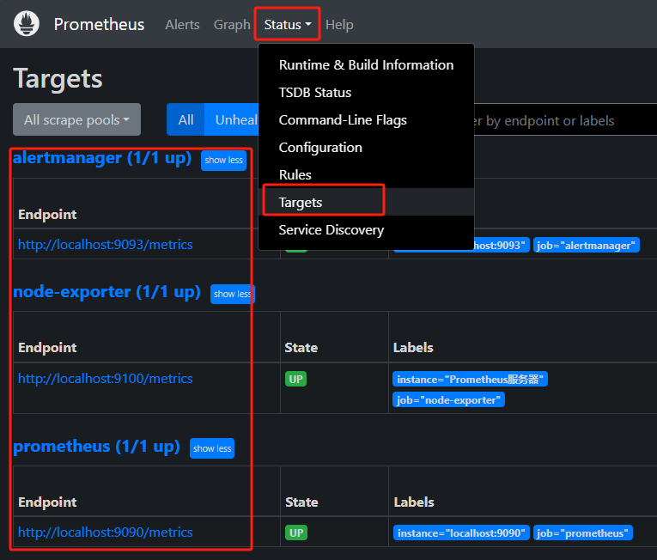Click the Endpoint header in node-exporter table

tap(47, 348)
